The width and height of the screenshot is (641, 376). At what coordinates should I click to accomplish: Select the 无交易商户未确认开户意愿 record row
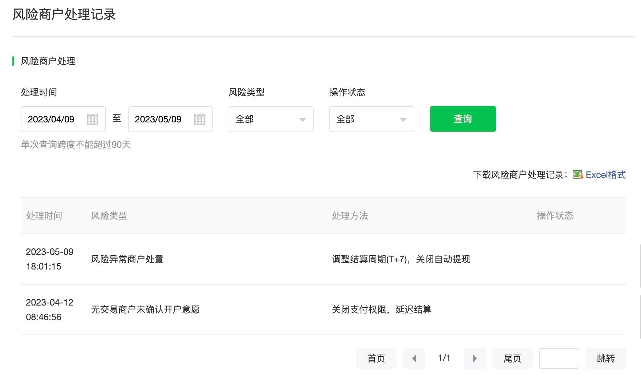click(145, 309)
